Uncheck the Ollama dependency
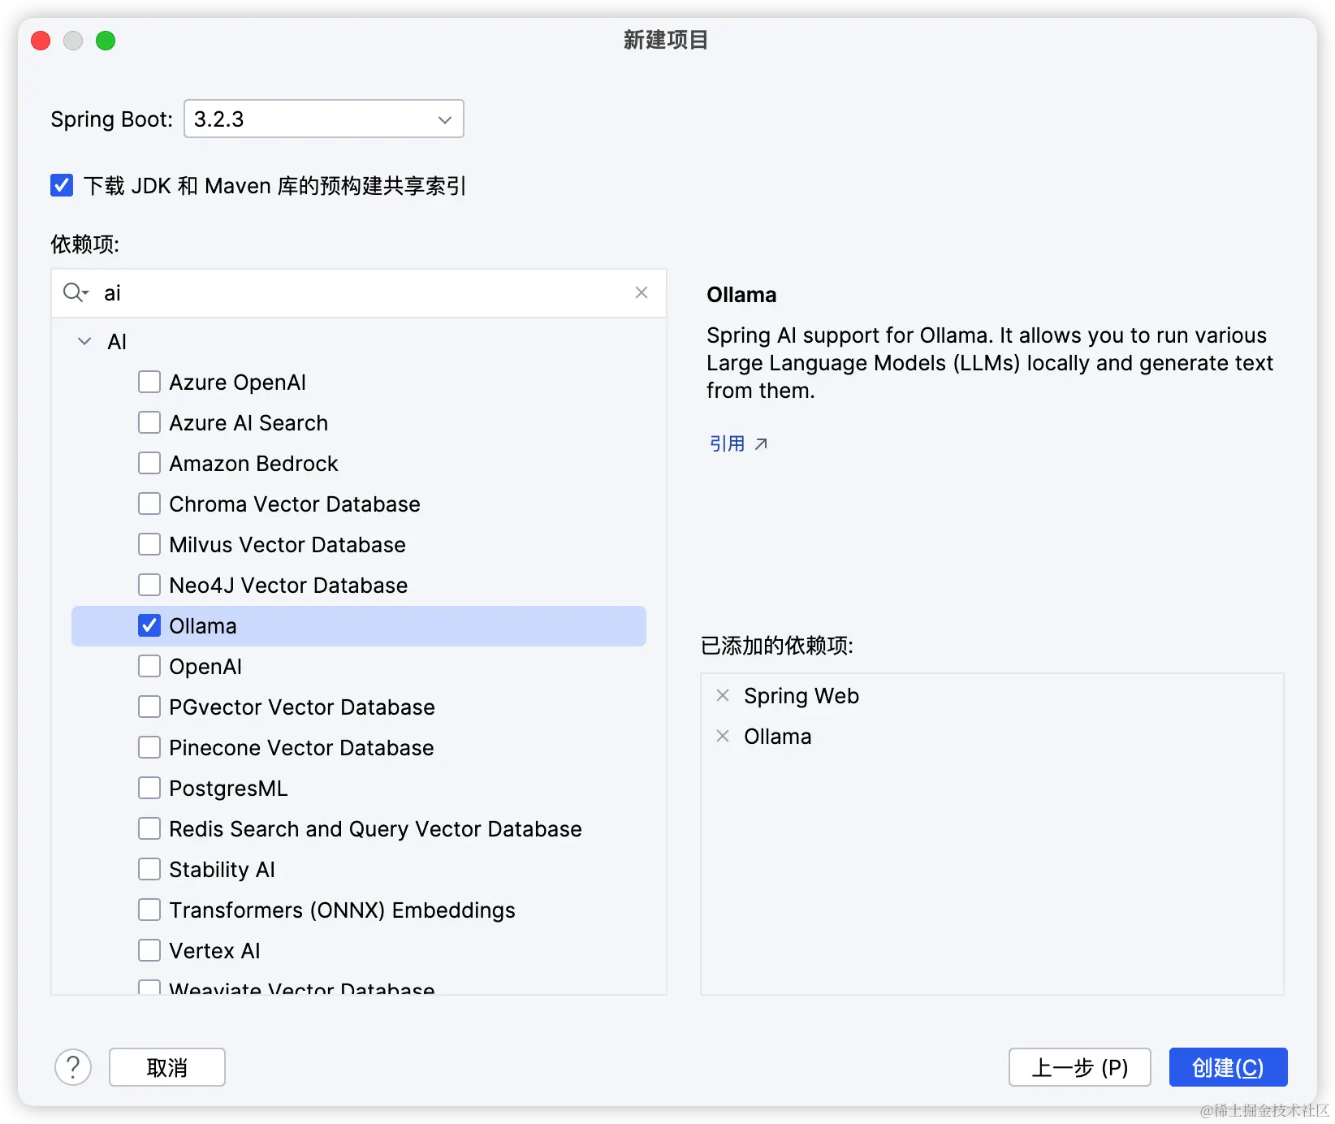The height and width of the screenshot is (1124, 1335). pos(149,626)
